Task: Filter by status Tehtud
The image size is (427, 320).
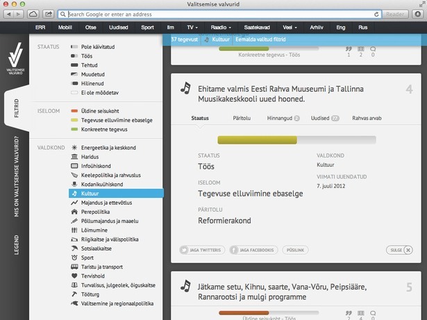Action: pos(76,65)
